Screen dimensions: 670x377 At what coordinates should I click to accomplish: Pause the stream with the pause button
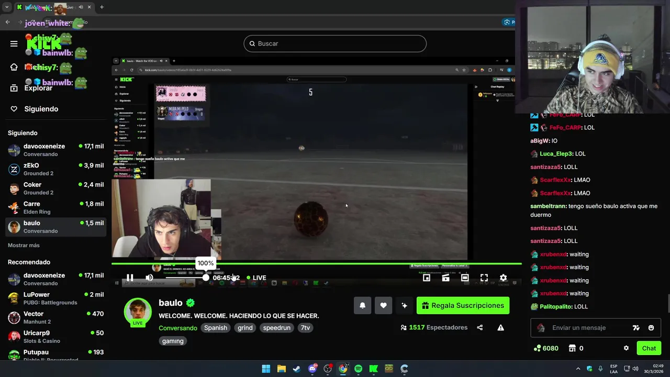coord(130,278)
